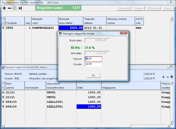The height and width of the screenshot is (129, 176).
Task: Click the Bruttó érték field
Action: pyautogui.click(x=97, y=40)
